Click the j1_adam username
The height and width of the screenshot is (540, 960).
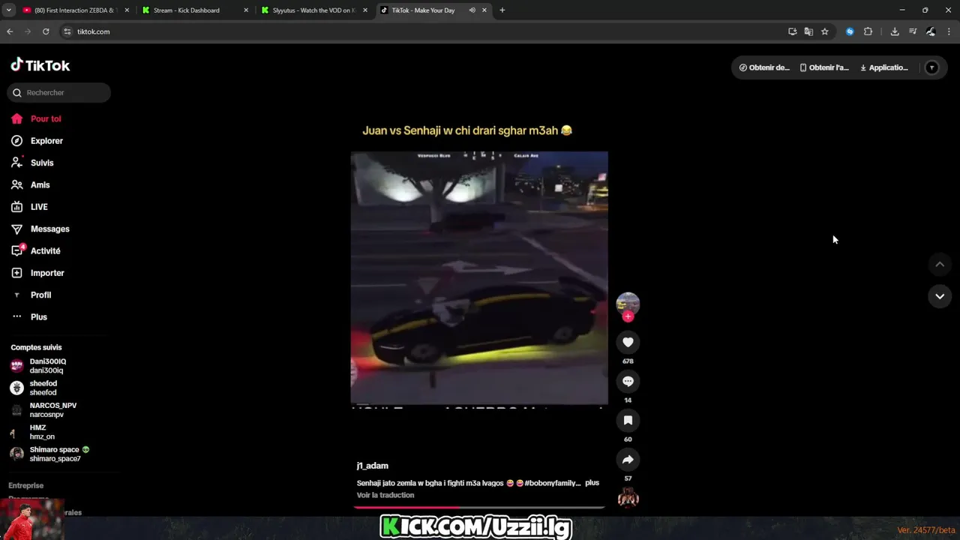tap(372, 466)
